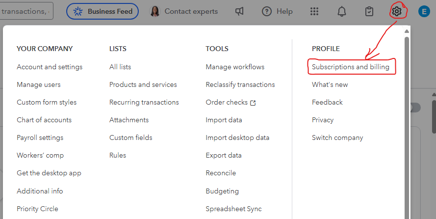Choose Switch company option
Viewport: 436px width, 219px height.
(337, 137)
